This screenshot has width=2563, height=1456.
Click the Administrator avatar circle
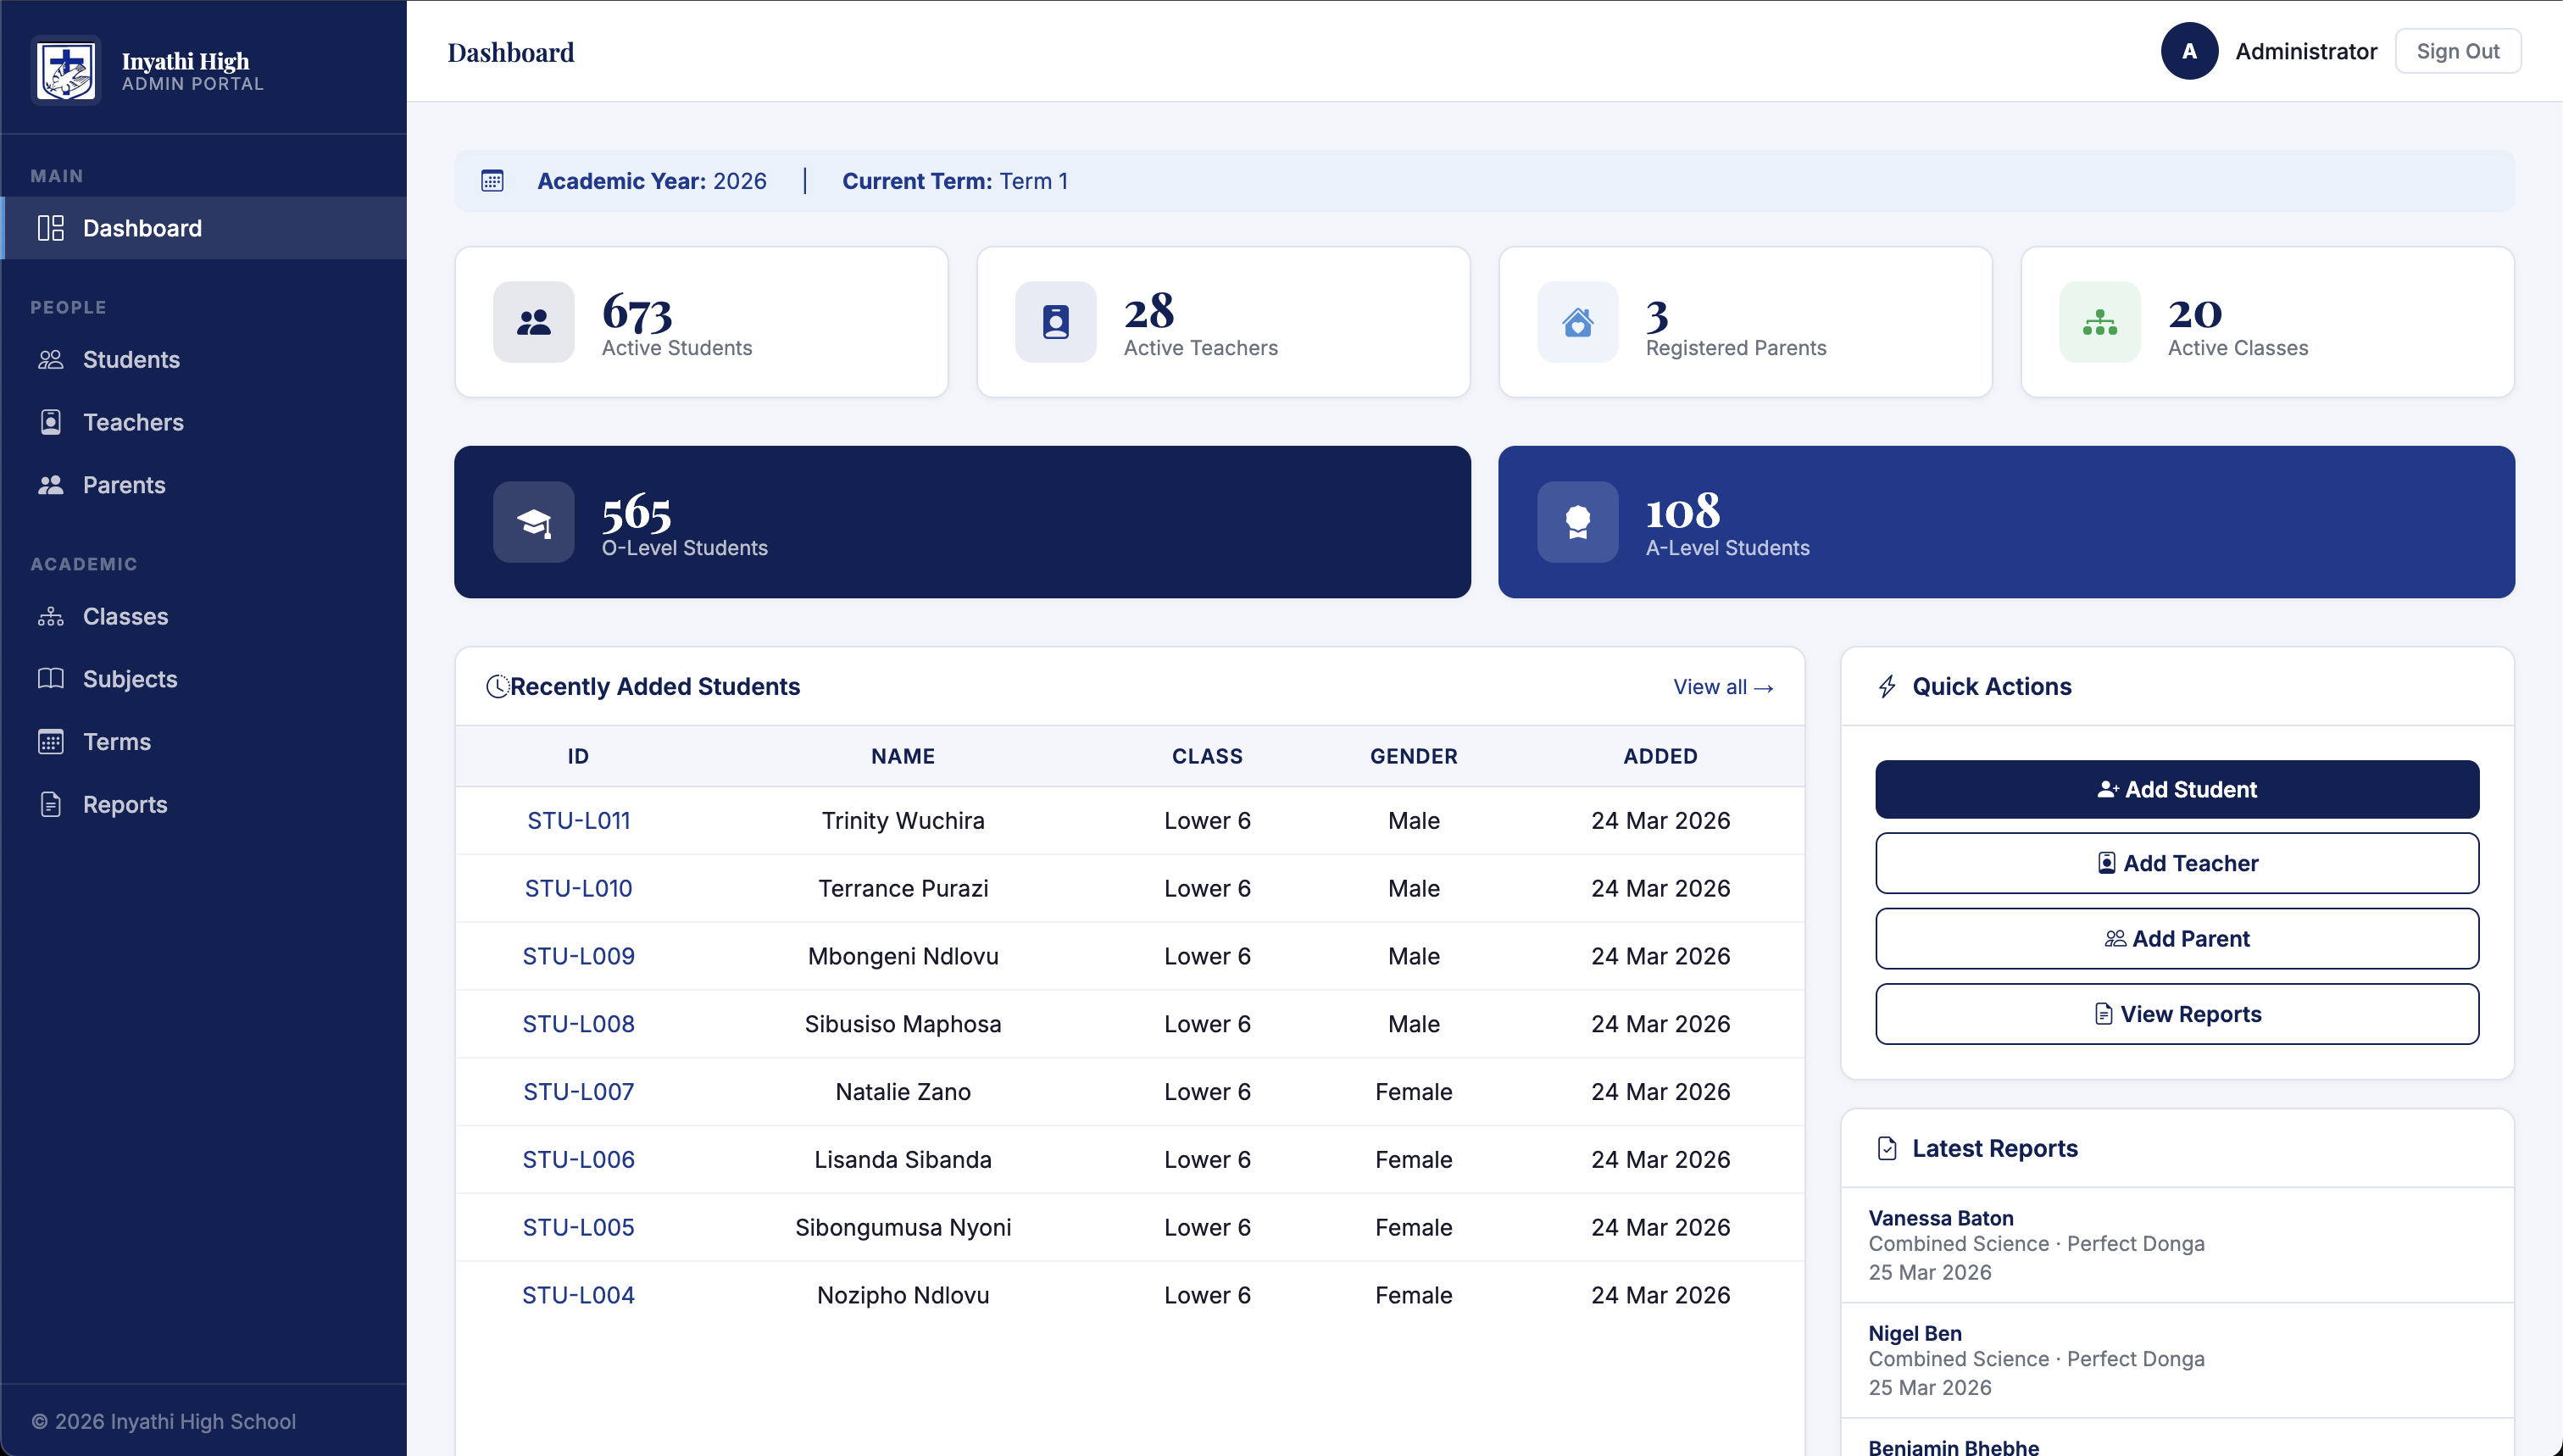(x=2189, y=51)
